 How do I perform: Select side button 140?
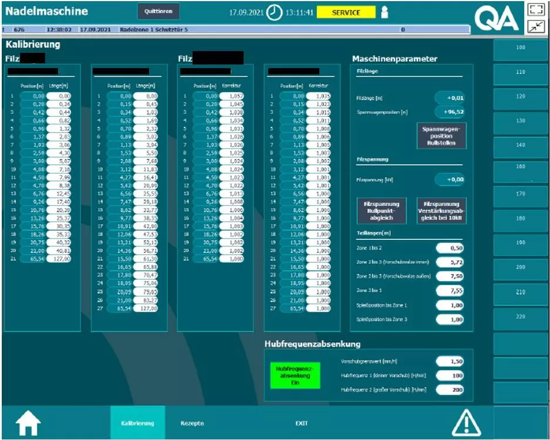521,147
